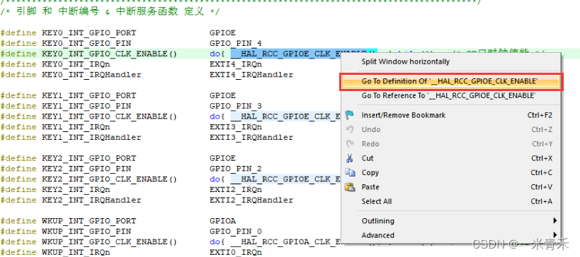Go To Definition Of __HAL_RCC_GPIOE_CLK_ENABLE
This screenshot has height=257, width=580.
click(450, 81)
